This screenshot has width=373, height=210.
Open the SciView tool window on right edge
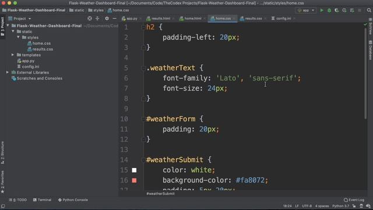click(371, 26)
